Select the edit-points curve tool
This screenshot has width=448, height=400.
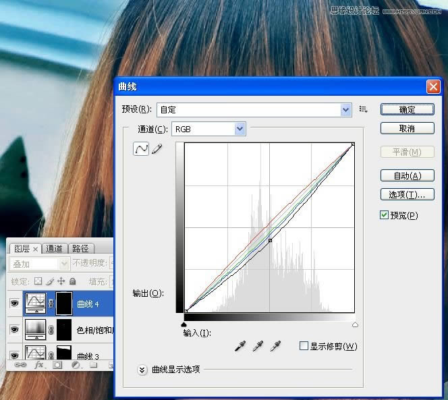pos(141,148)
